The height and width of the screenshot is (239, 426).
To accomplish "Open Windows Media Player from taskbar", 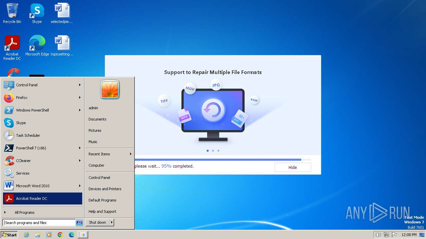I will coord(49,235).
